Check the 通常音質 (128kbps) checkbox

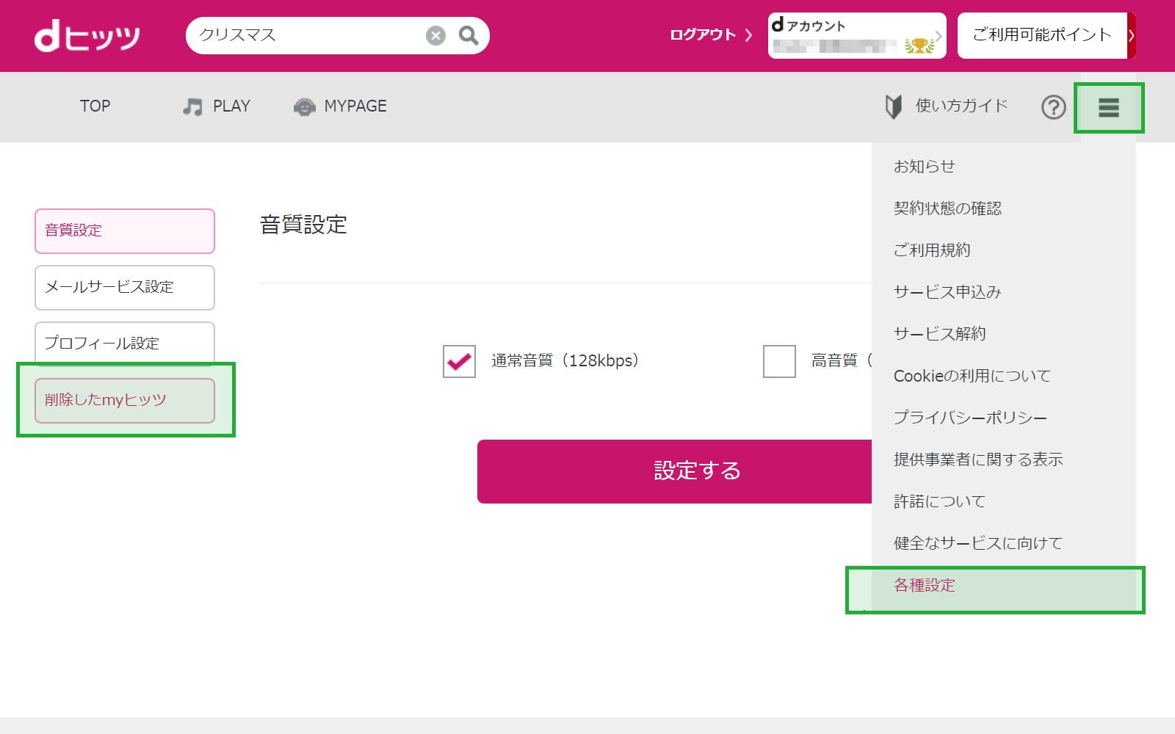tap(459, 361)
